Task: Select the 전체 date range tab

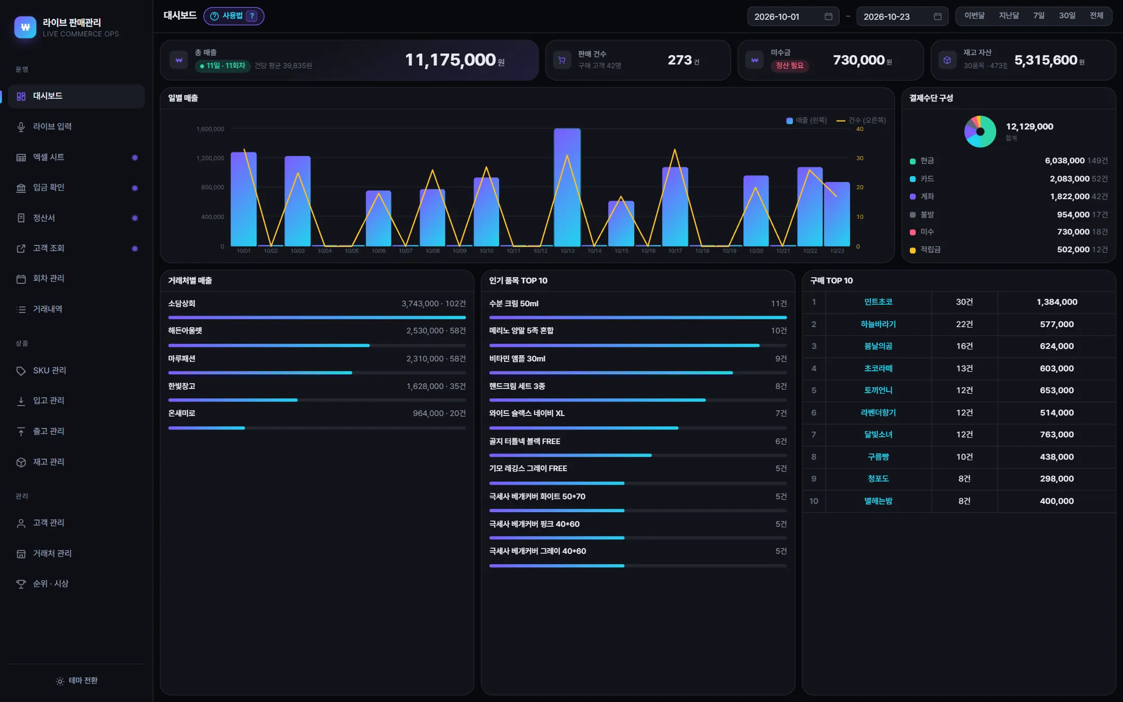Action: tap(1096, 16)
